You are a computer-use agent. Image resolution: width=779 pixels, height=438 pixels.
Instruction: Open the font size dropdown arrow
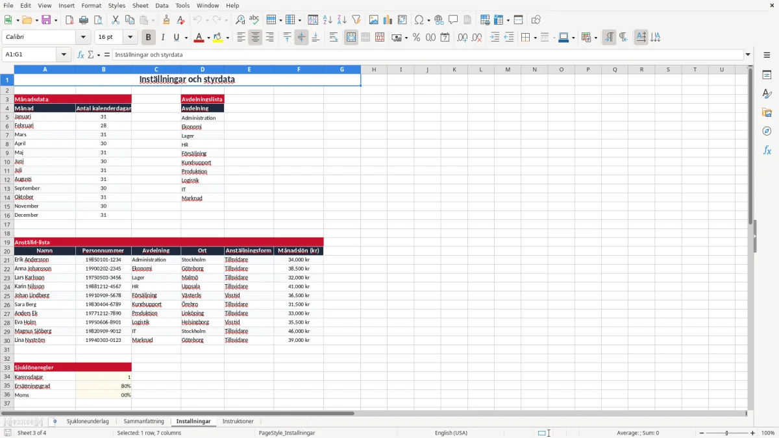click(x=130, y=38)
